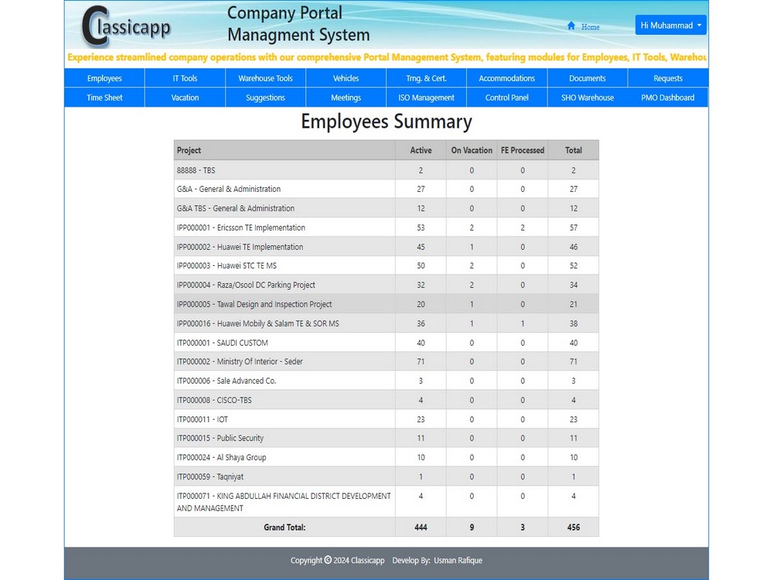Viewport: 773px width, 580px height.
Task: Go to the Vehicles menu
Action: click(x=346, y=78)
